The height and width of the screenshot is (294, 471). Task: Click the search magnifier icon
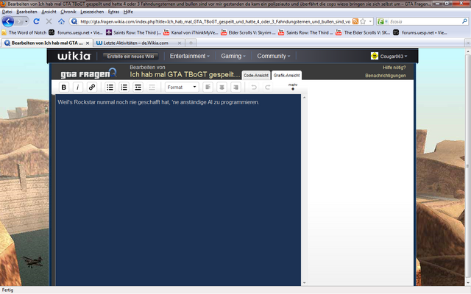click(464, 21)
